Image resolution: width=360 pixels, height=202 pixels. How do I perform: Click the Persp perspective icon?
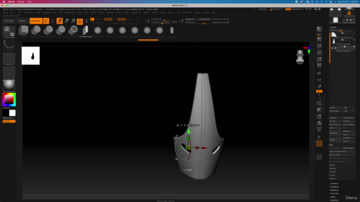319,66
